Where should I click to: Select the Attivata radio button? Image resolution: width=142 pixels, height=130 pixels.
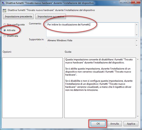pyautogui.click(x=5, y=30)
